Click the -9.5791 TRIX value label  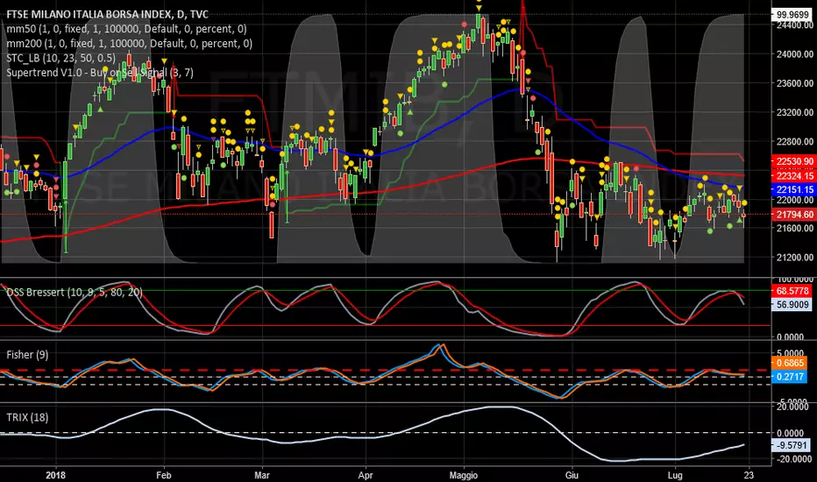coord(791,445)
